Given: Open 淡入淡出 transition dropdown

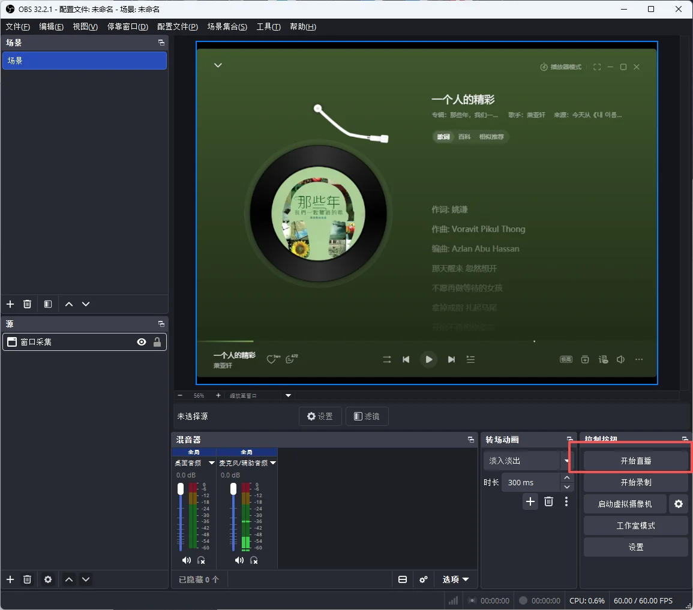Looking at the screenshot, I should pos(527,461).
